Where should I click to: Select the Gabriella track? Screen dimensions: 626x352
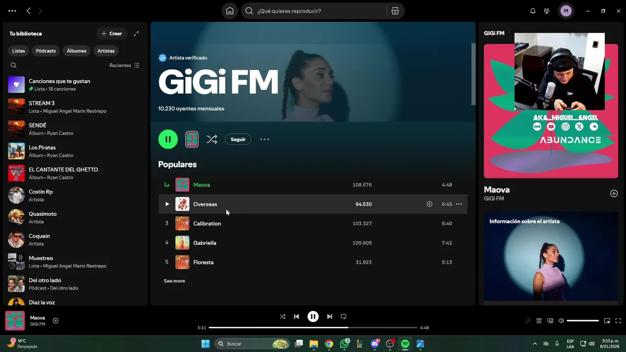[x=313, y=243]
